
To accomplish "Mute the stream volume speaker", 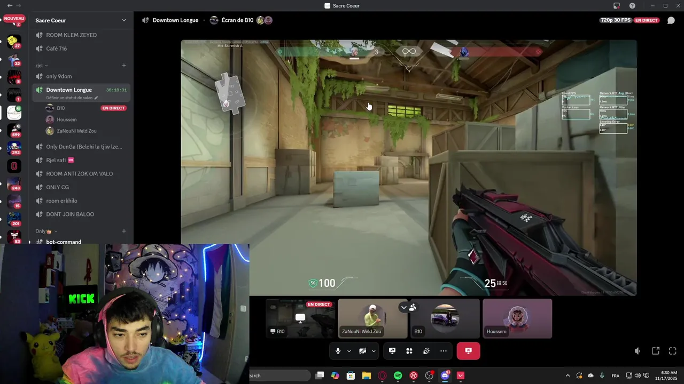I will [x=638, y=351].
